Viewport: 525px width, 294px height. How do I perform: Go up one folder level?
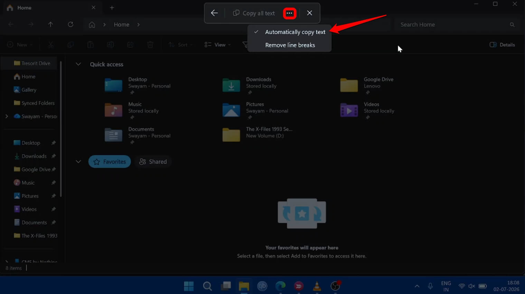(50, 25)
